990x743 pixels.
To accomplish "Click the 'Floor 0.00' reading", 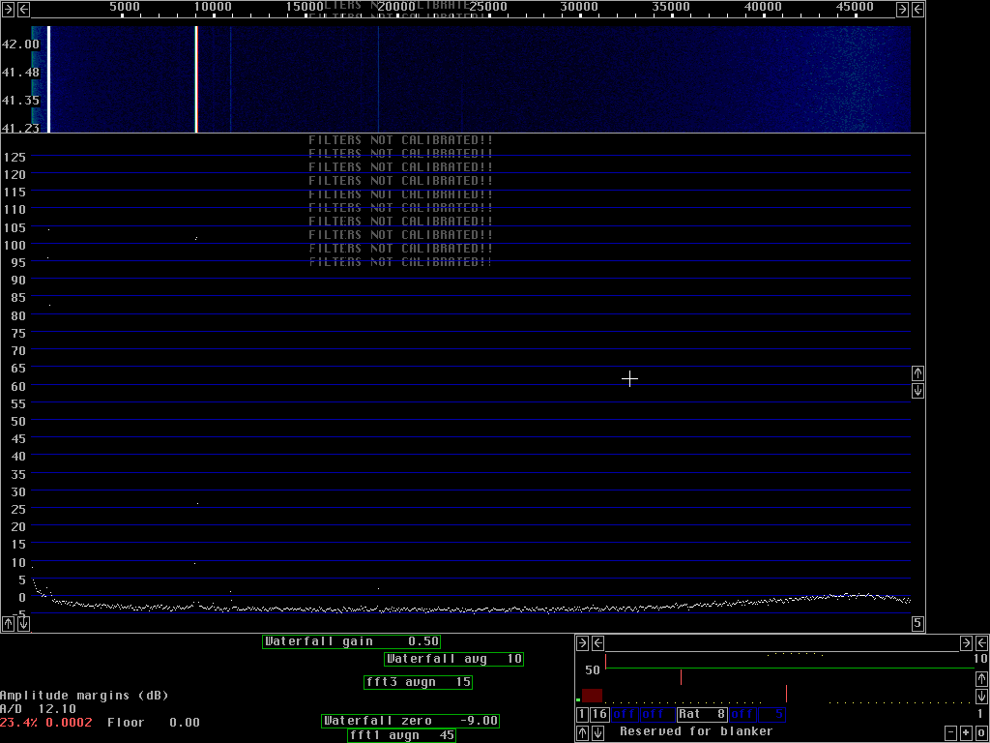I will pyautogui.click(x=154, y=723).
